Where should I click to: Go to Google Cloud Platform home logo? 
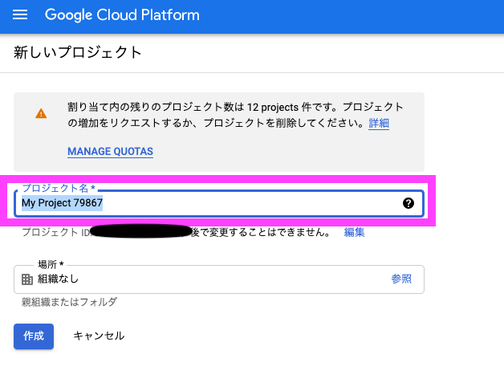[x=122, y=15]
